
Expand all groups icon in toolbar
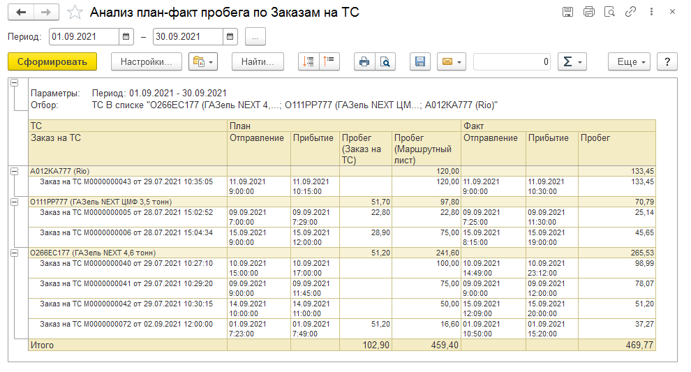click(x=309, y=61)
